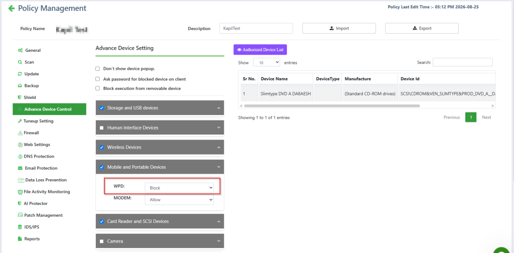Click the Firewall icon in the sidebar
This screenshot has width=514, height=253.
pos(20,133)
